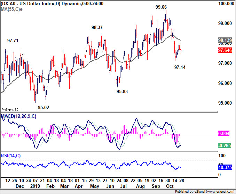
Task: Click the gray 98.139 moving average tag
Action: pyautogui.click(x=225, y=40)
